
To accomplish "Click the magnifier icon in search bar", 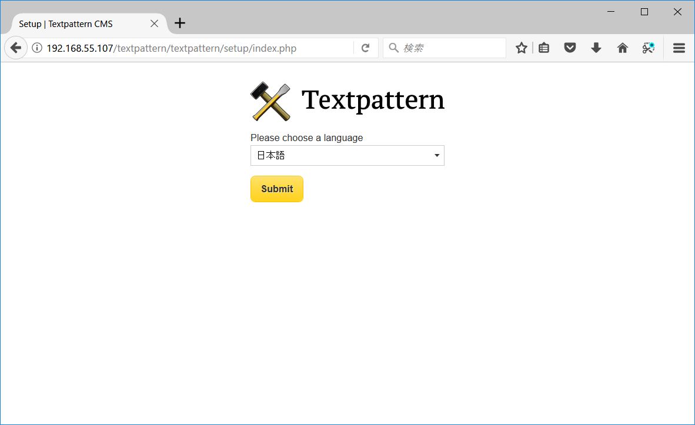I will point(393,48).
